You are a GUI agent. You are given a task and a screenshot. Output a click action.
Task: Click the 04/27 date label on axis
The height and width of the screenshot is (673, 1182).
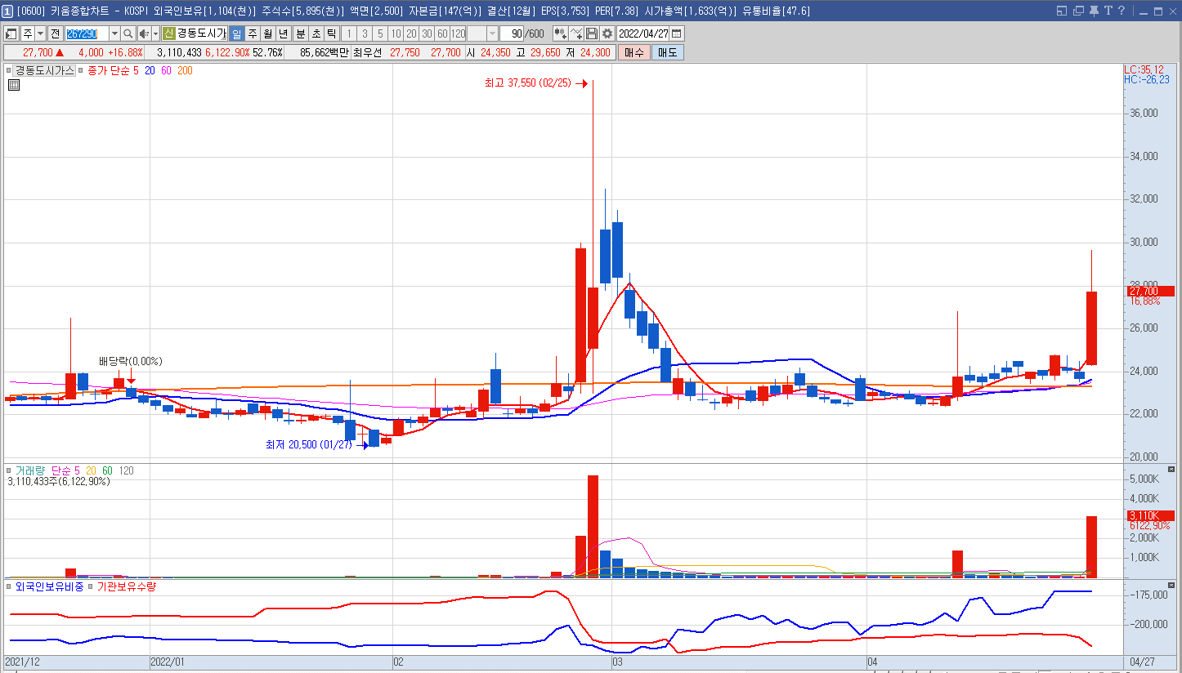1142,661
